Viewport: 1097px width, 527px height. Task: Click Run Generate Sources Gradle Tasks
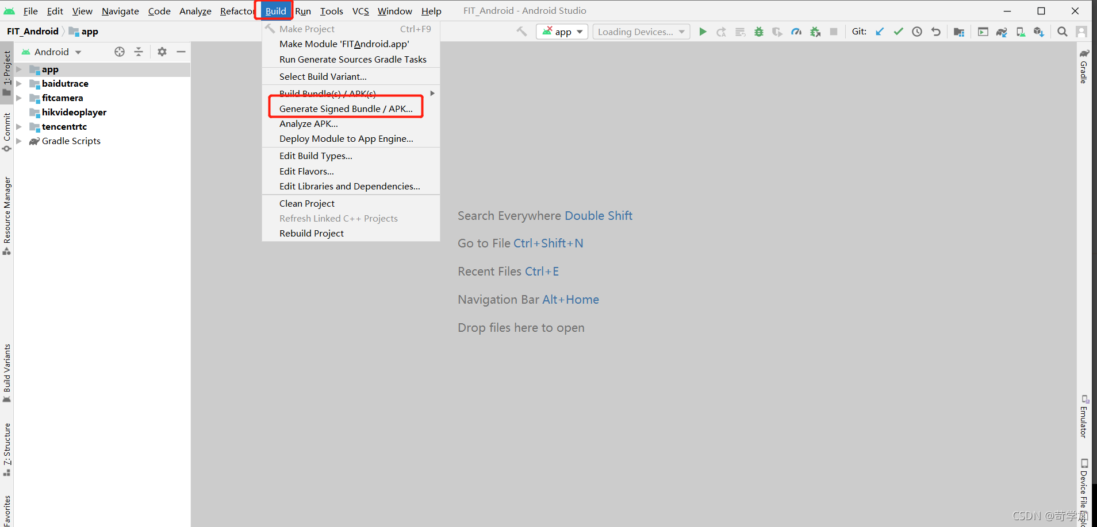[x=351, y=59]
